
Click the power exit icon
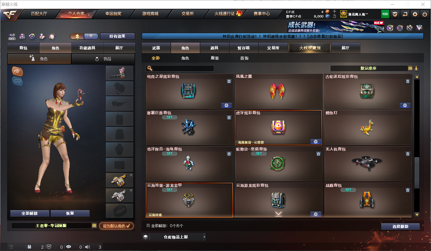(425, 14)
